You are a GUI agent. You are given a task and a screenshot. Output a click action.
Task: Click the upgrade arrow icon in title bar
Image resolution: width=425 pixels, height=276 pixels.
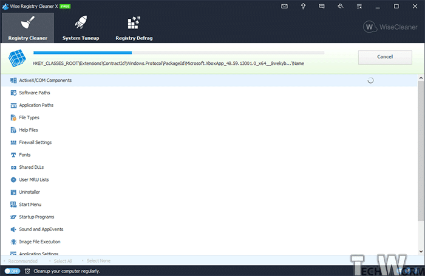pos(302,6)
